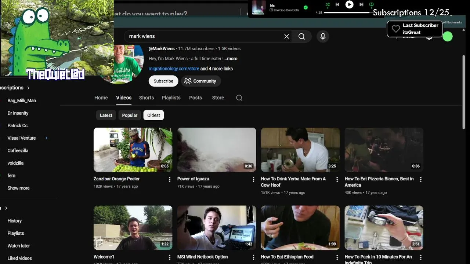470x264 pixels.
Task: Toggle repeat in the music player
Action: pos(371,4)
